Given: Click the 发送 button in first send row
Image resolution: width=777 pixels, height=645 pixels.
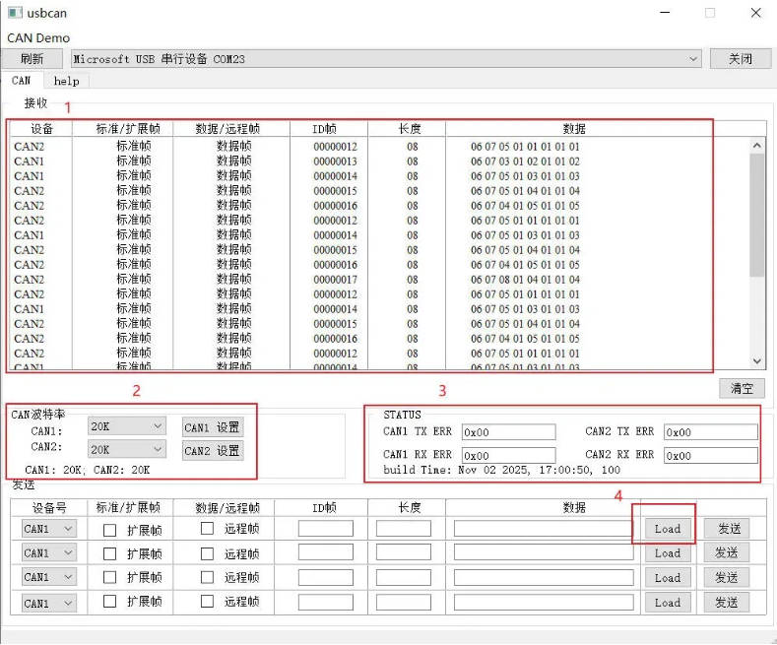Looking at the screenshot, I should click(x=727, y=529).
